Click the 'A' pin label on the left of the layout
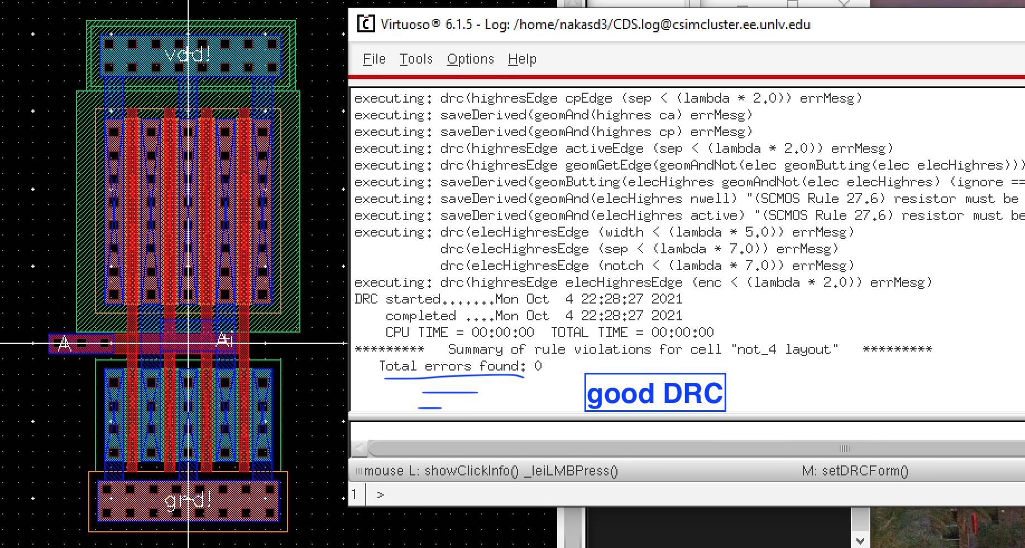Screen dimensions: 1025x548 65,343
